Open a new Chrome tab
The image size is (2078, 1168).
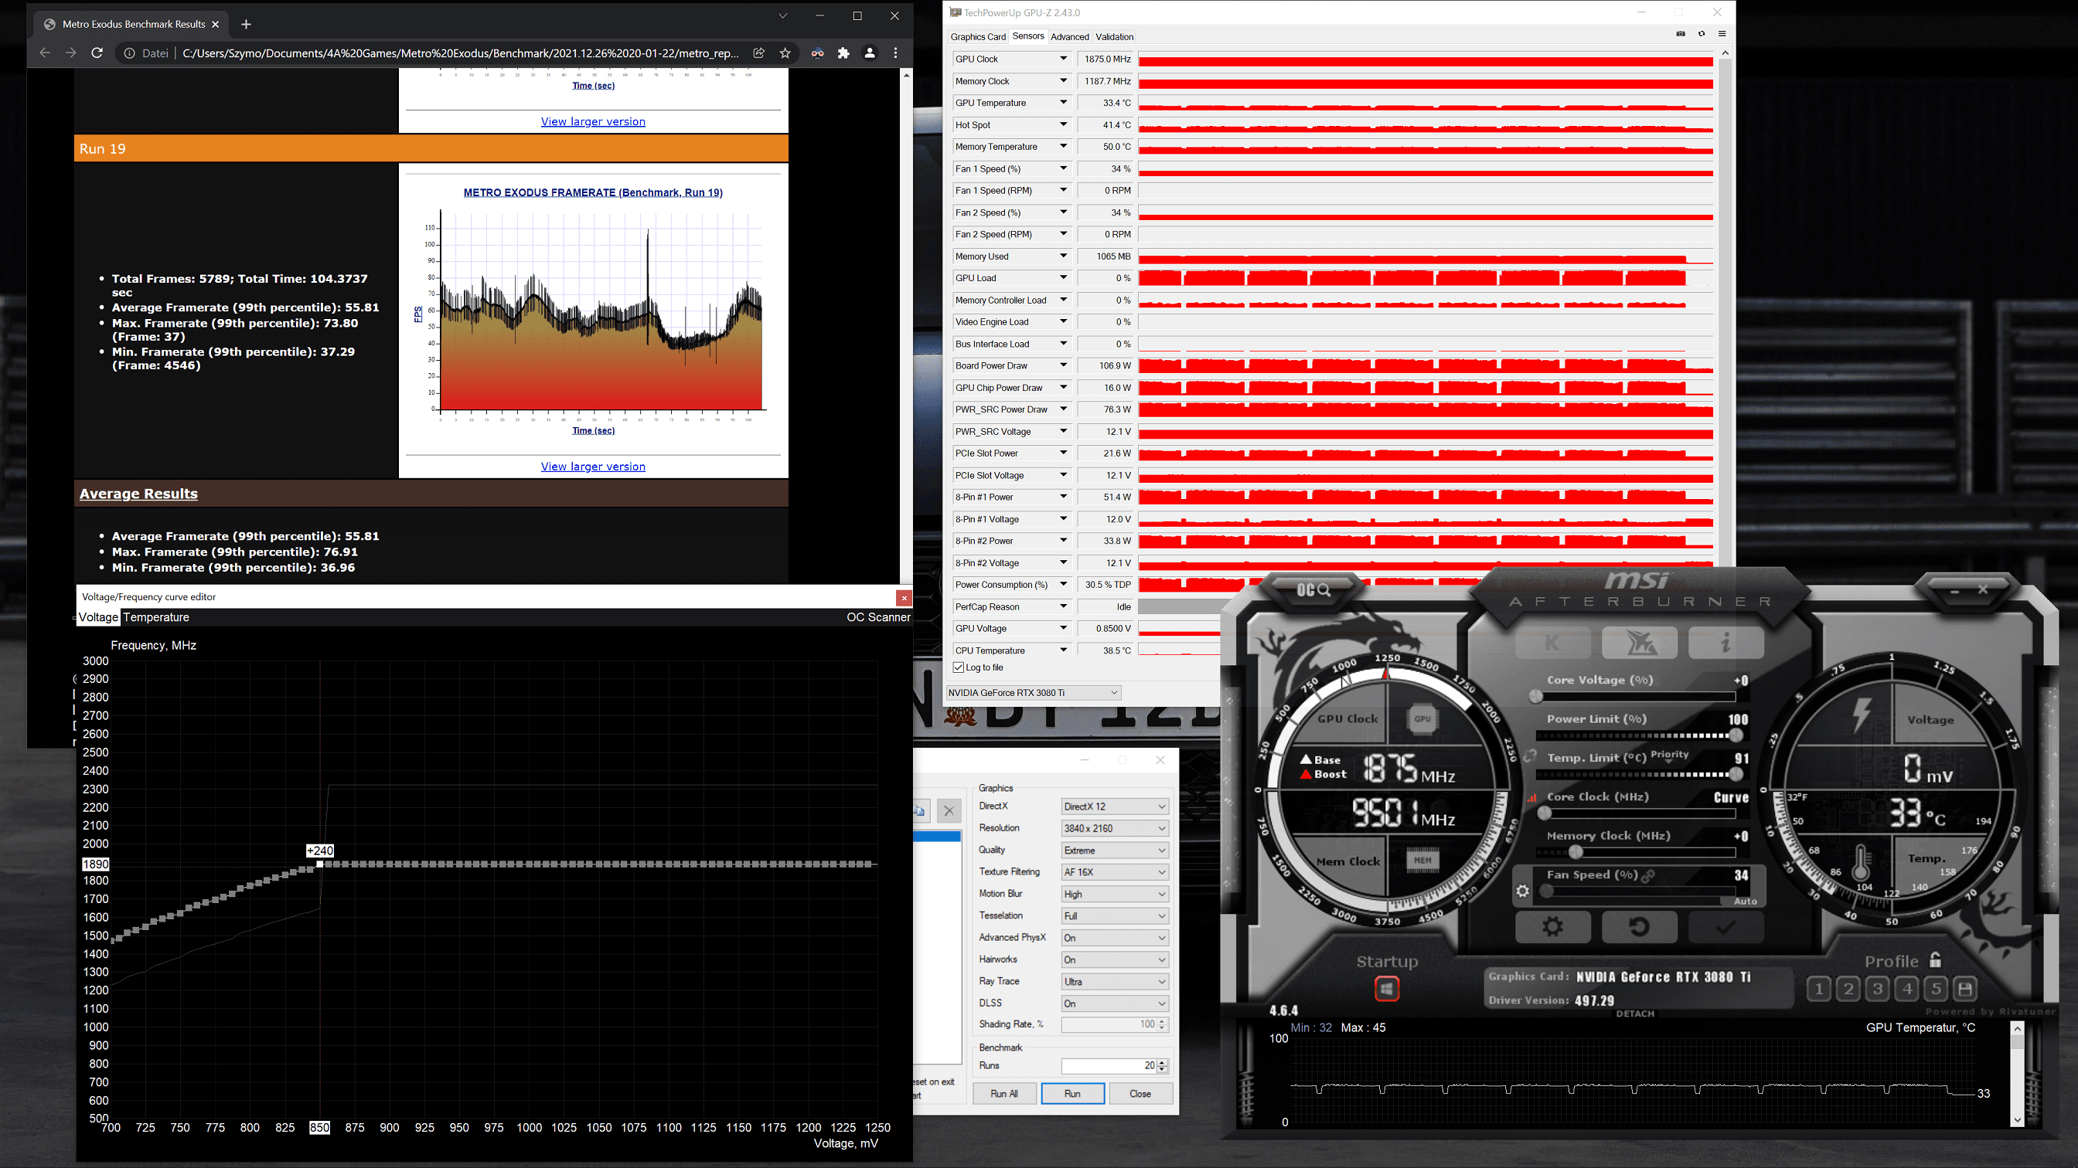coord(246,24)
